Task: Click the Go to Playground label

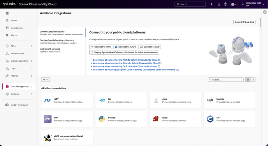Action: tap(19, 105)
